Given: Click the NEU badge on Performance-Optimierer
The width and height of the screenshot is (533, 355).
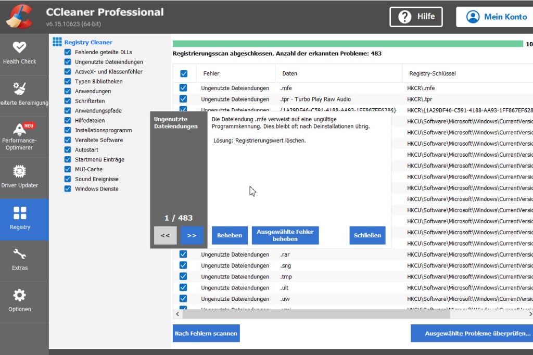Looking at the screenshot, I should click(x=29, y=125).
